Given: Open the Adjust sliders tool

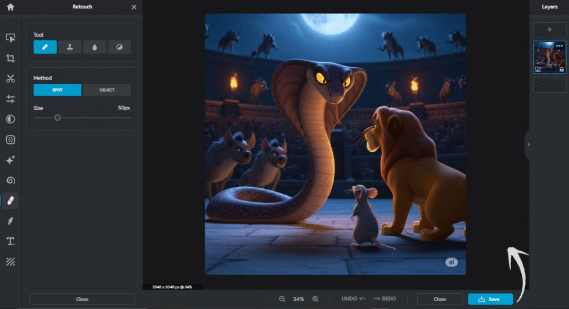Looking at the screenshot, I should [x=11, y=99].
